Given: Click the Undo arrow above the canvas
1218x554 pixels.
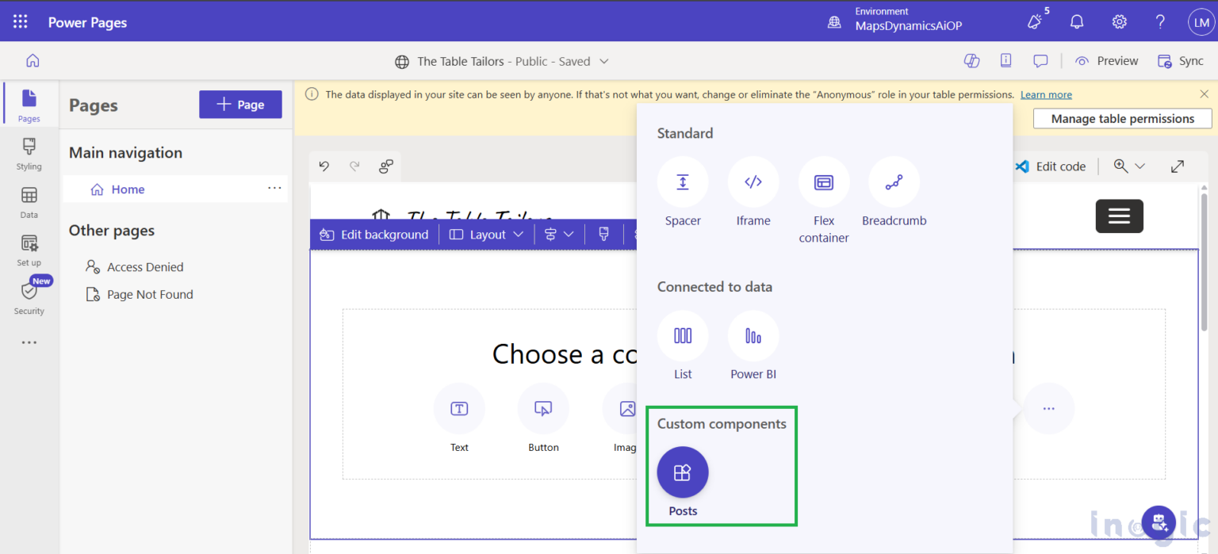Looking at the screenshot, I should coord(323,166).
